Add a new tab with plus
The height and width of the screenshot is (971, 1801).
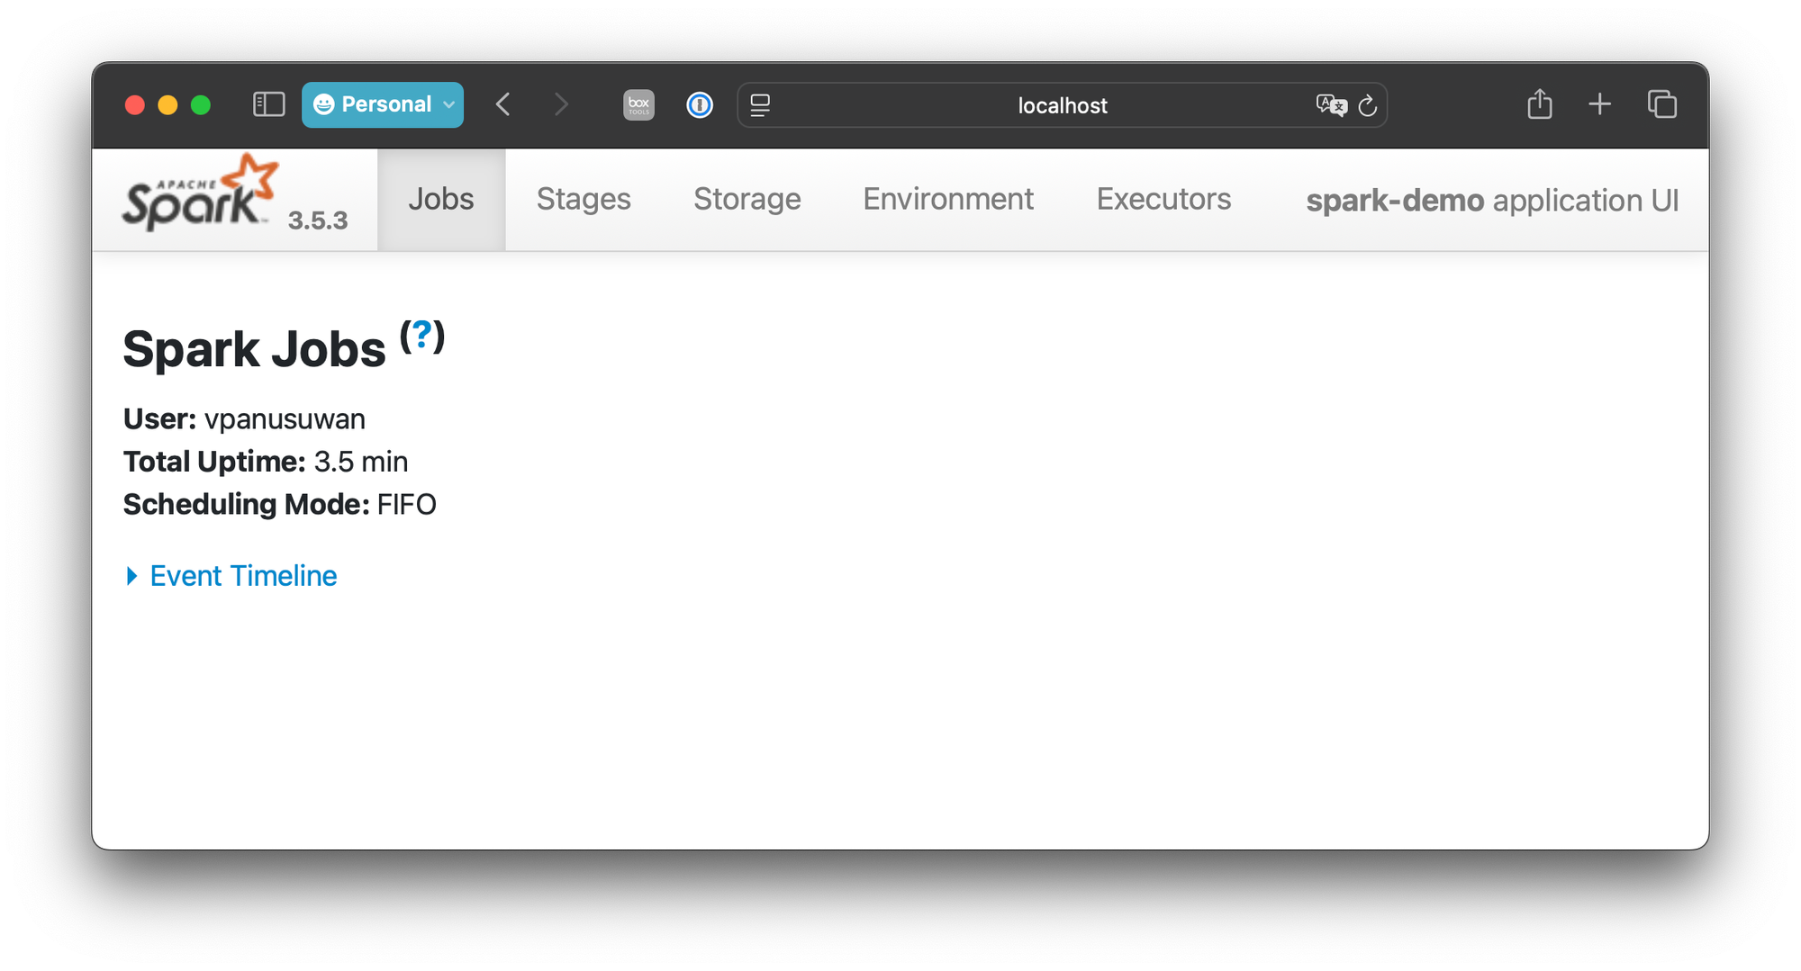(x=1599, y=104)
